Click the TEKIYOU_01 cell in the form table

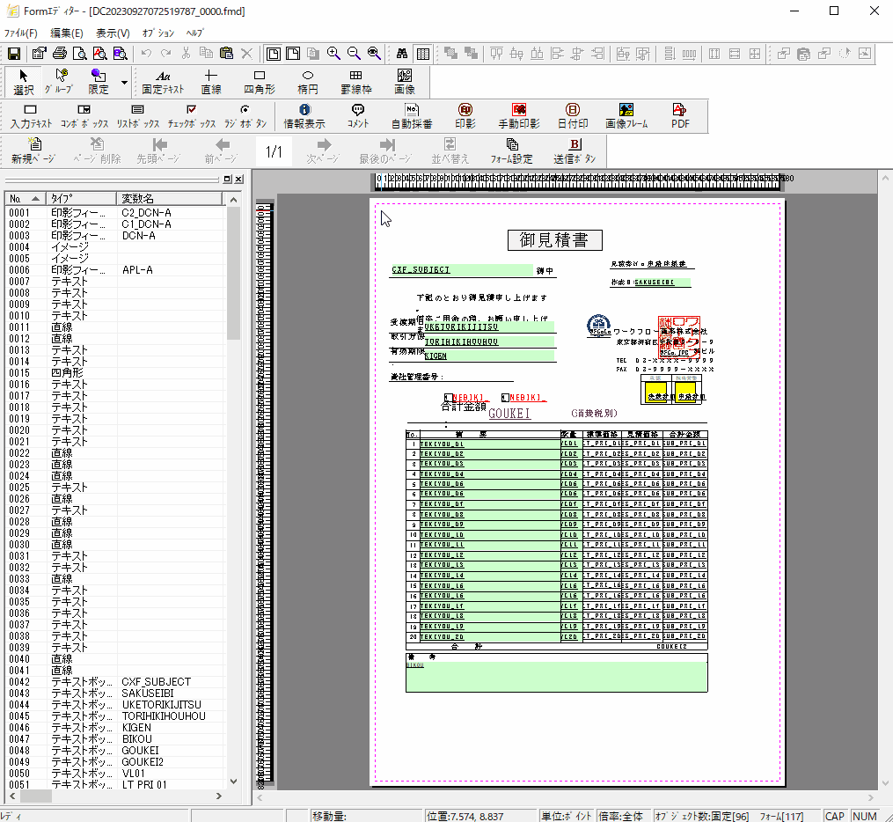pyautogui.click(x=490, y=444)
